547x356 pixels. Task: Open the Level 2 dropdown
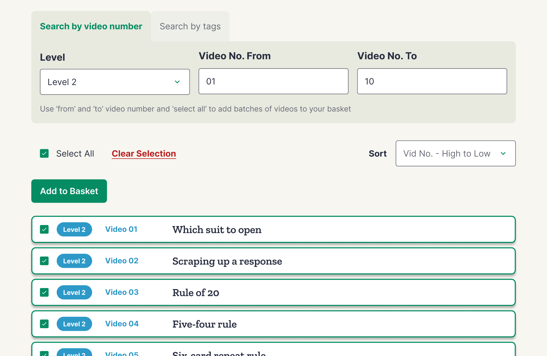(x=115, y=82)
